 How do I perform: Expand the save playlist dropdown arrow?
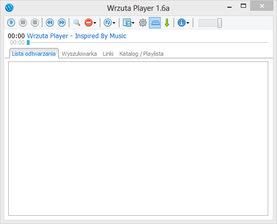pyautogui.click(x=133, y=23)
